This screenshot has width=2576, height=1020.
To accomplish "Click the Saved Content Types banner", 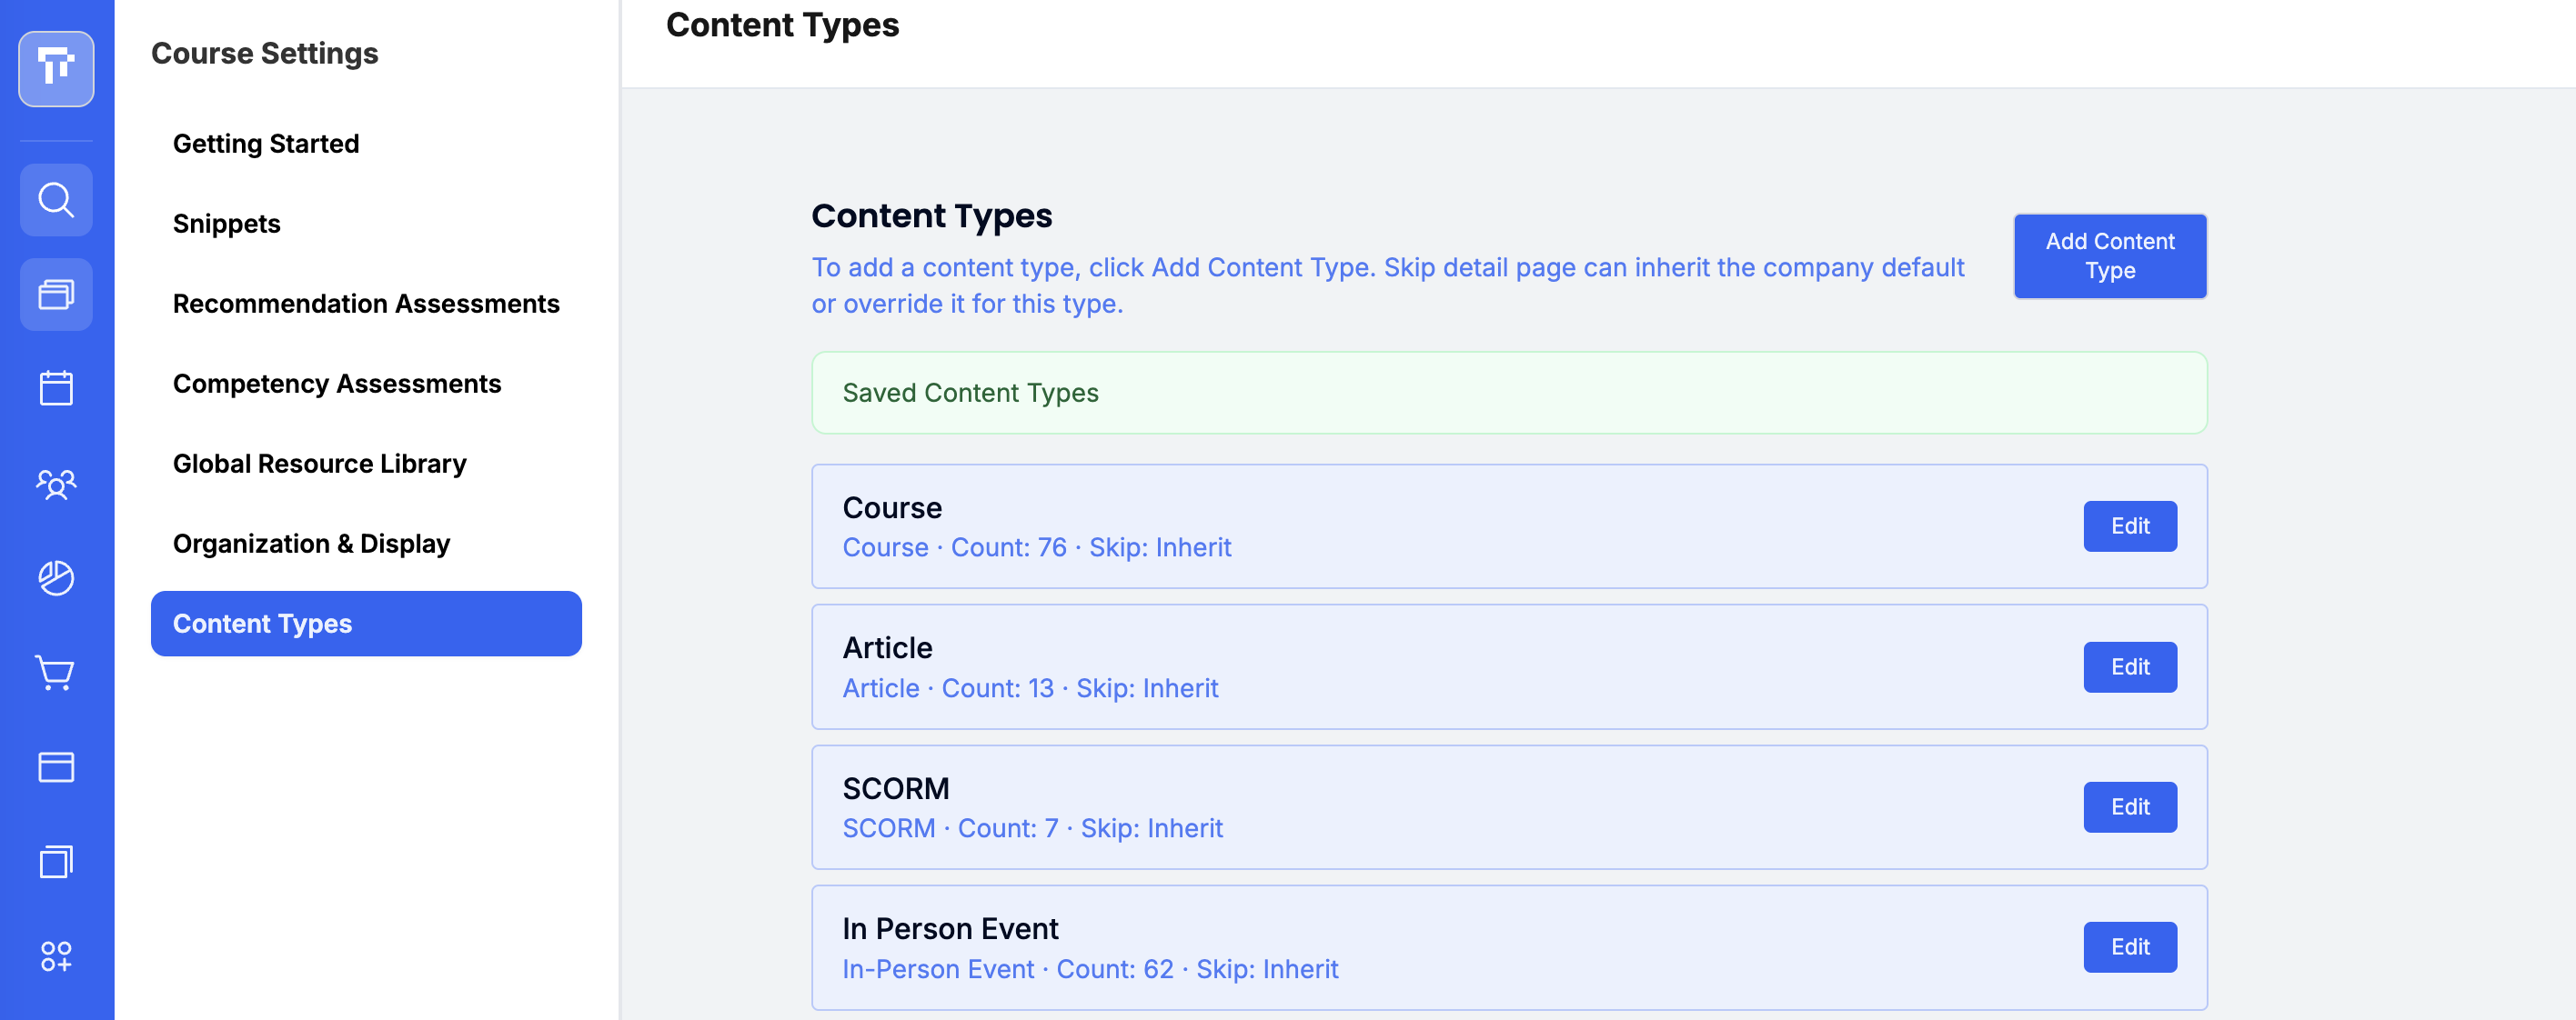I will coord(1509,393).
